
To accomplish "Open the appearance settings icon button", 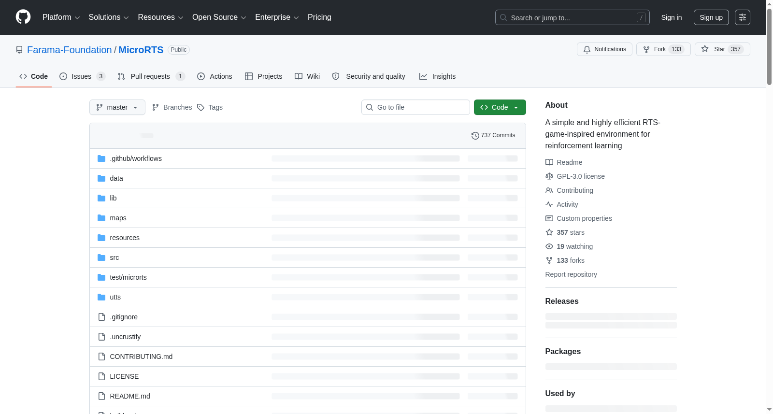I will [x=743, y=17].
